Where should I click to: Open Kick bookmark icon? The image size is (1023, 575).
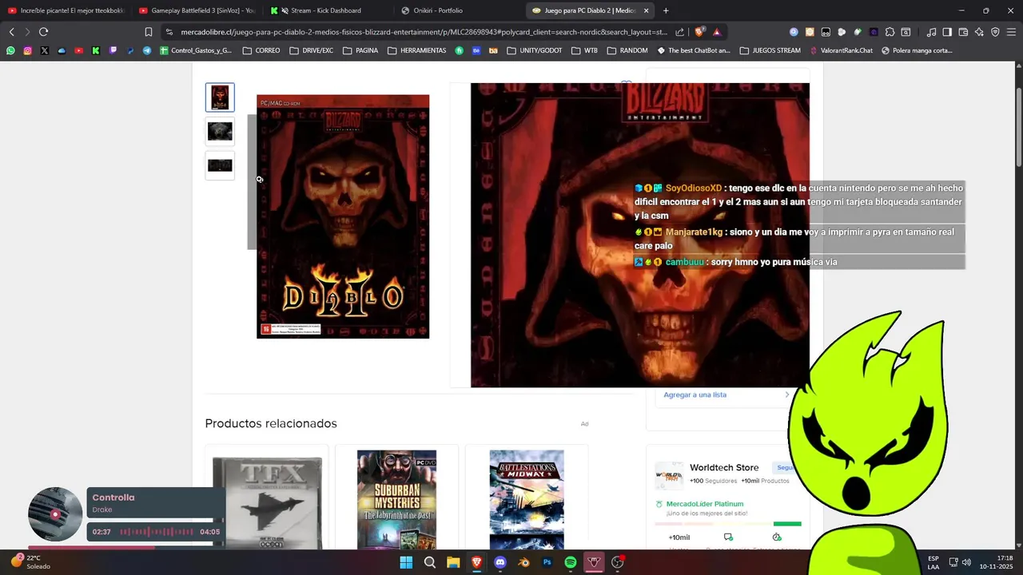[x=96, y=50]
